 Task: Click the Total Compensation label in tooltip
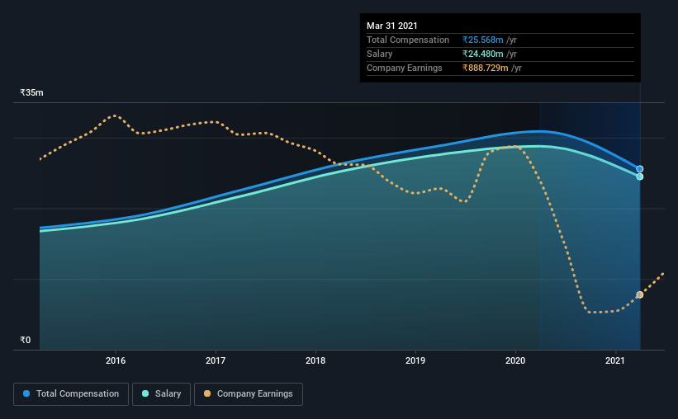coord(408,40)
